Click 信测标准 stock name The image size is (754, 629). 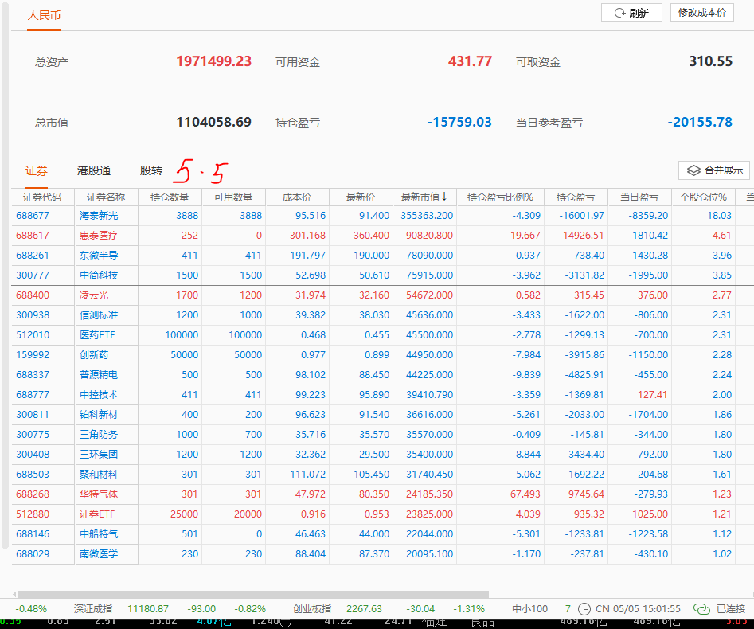[99, 315]
